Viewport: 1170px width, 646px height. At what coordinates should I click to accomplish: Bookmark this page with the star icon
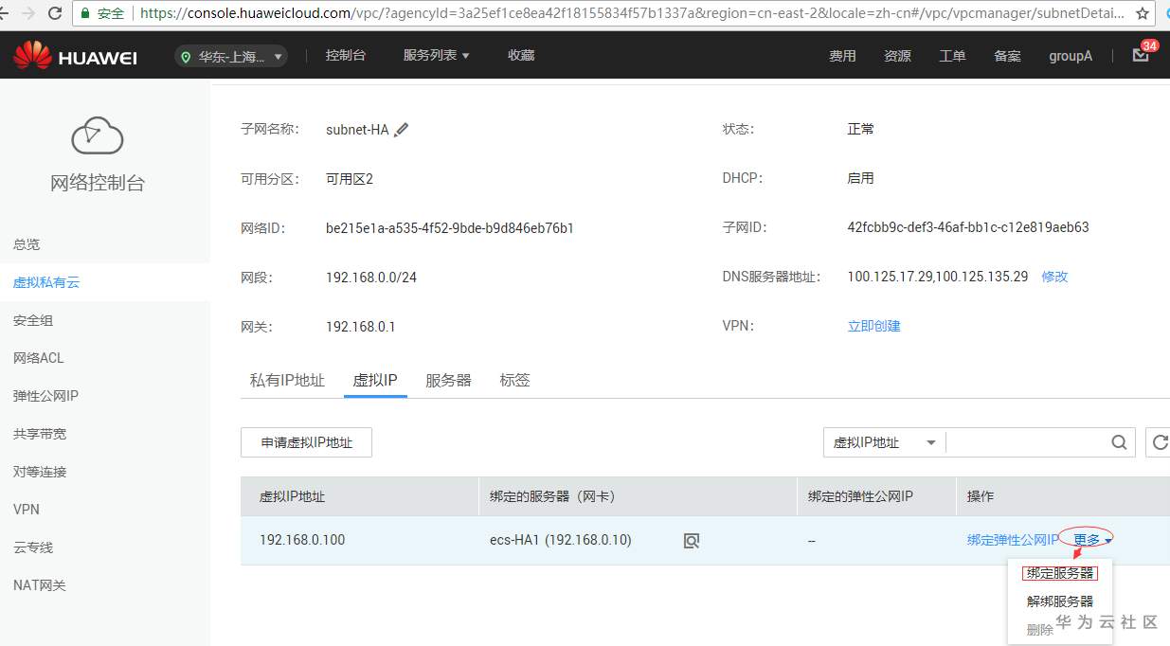pyautogui.click(x=1143, y=13)
